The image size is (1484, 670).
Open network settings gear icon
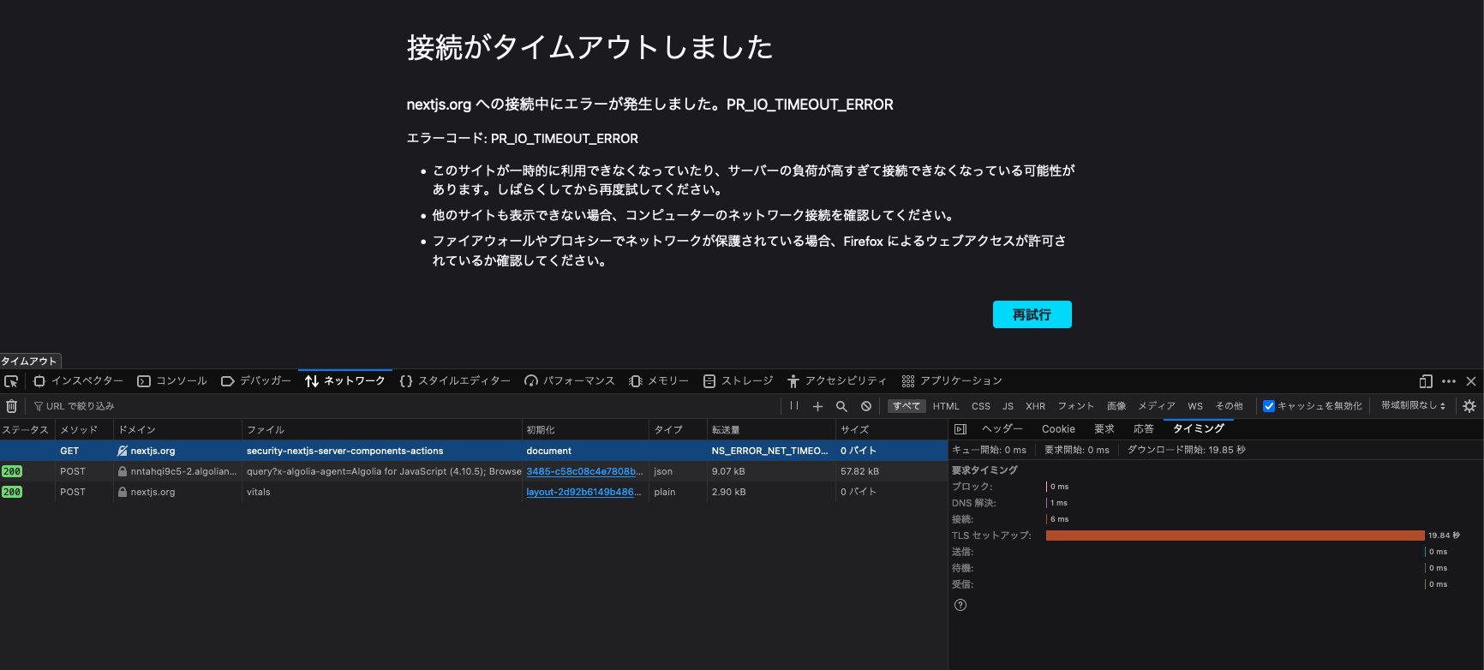point(1469,406)
